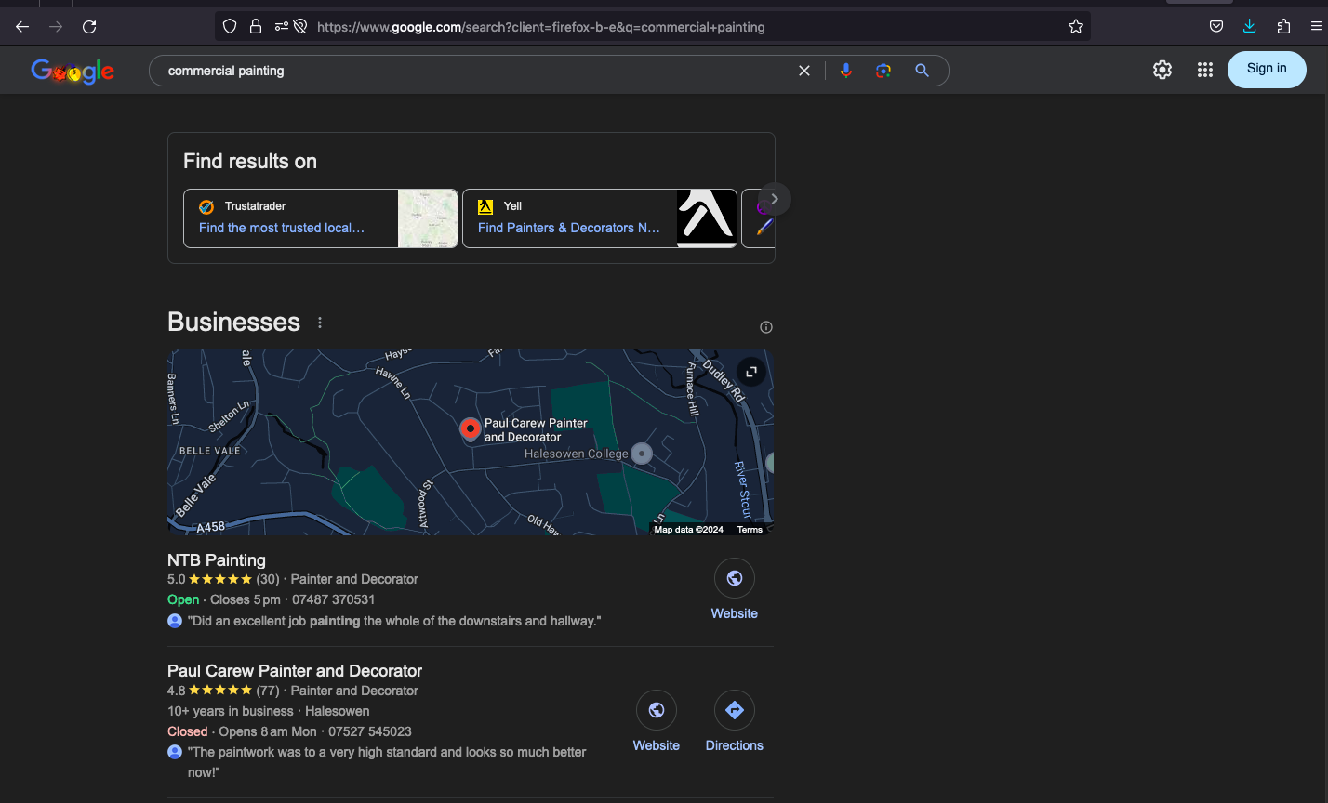Reload the current page

tap(89, 27)
